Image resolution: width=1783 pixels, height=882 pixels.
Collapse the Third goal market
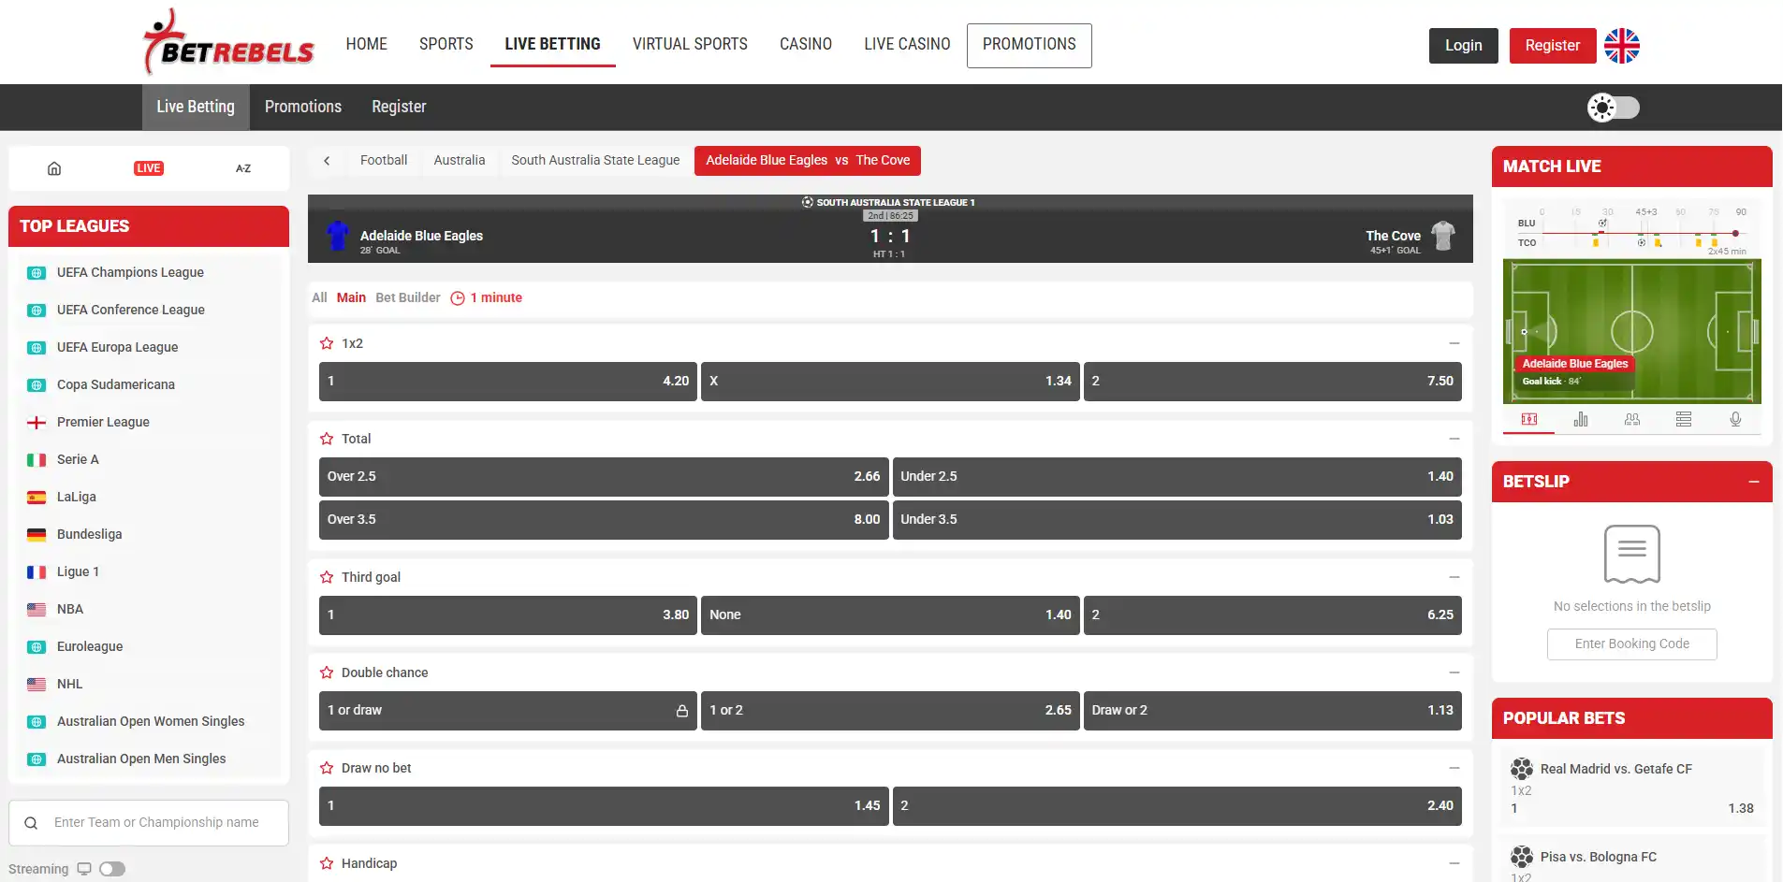pyautogui.click(x=1454, y=577)
